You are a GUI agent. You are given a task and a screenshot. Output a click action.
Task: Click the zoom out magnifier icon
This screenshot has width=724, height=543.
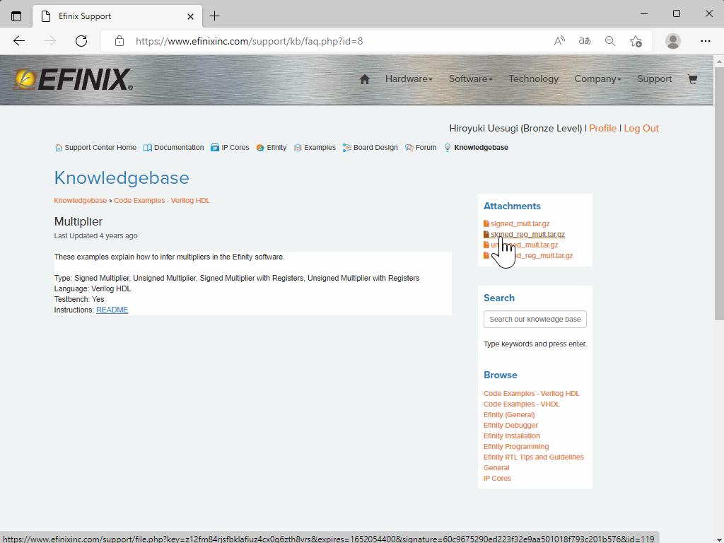coord(610,41)
